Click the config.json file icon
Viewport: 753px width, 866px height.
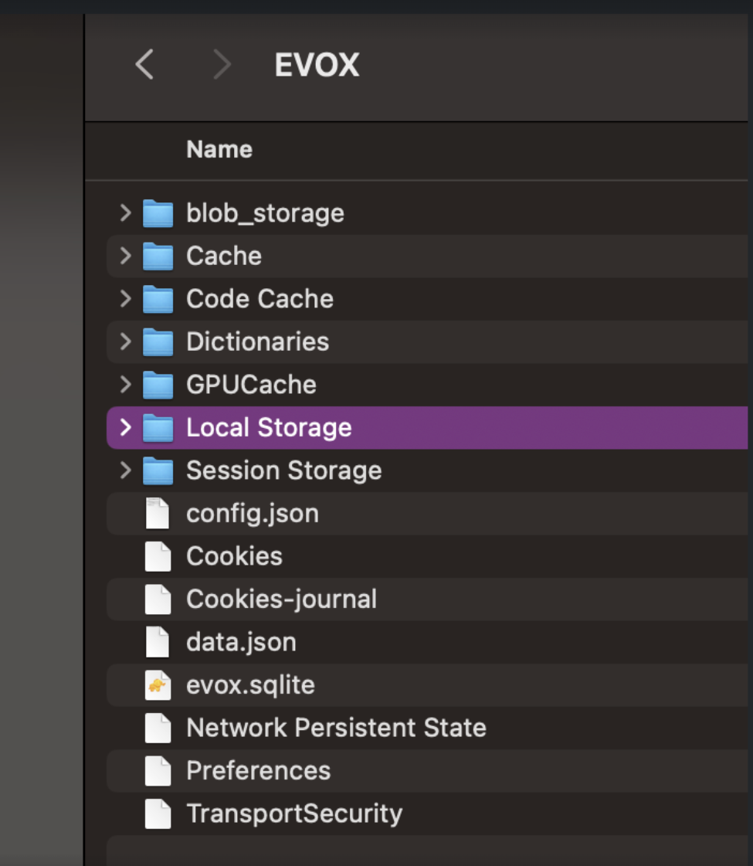pos(158,514)
